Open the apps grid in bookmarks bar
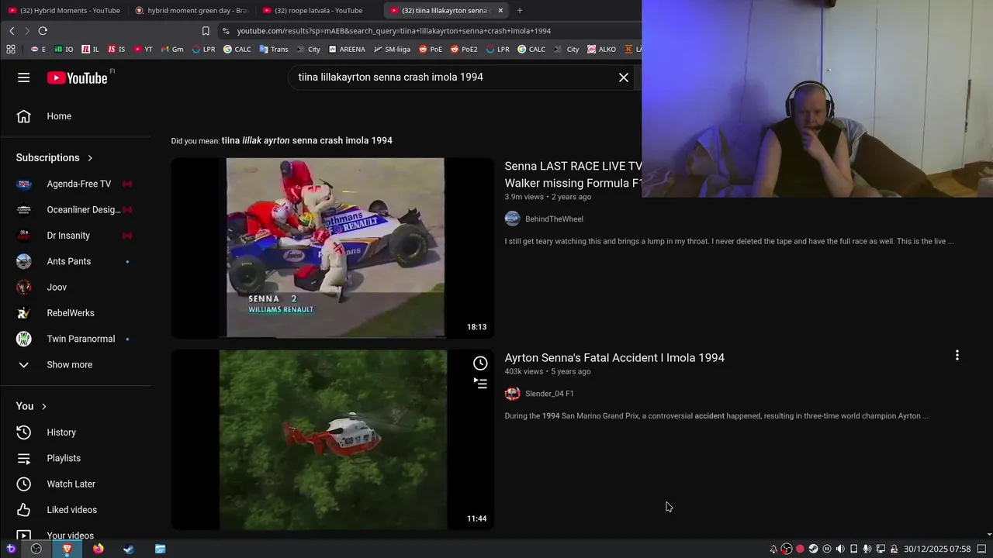The image size is (993, 558). point(11,49)
